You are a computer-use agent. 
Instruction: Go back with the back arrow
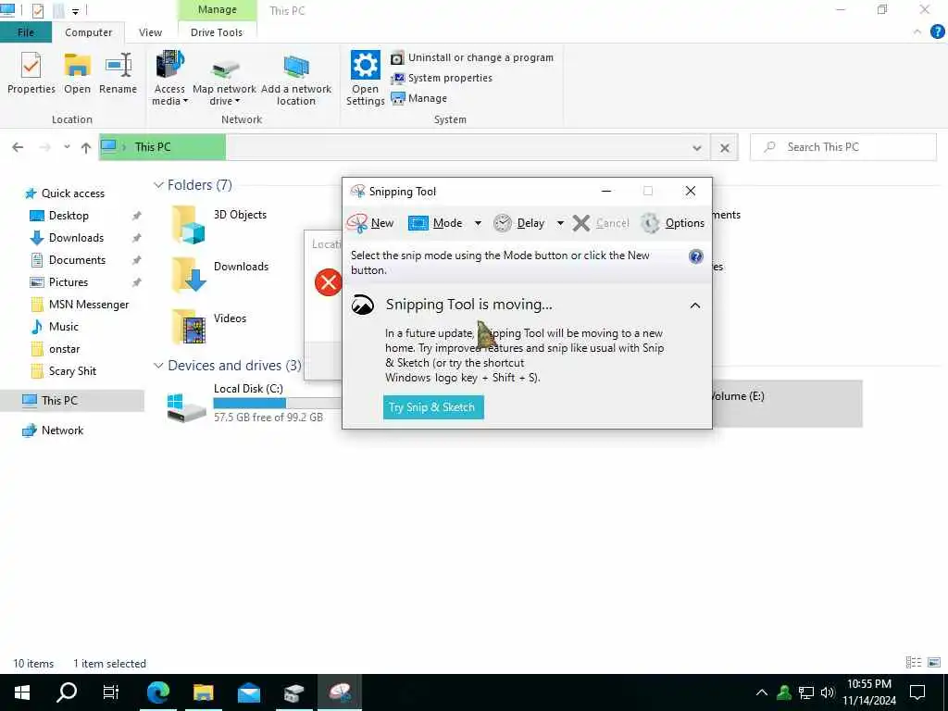click(18, 147)
